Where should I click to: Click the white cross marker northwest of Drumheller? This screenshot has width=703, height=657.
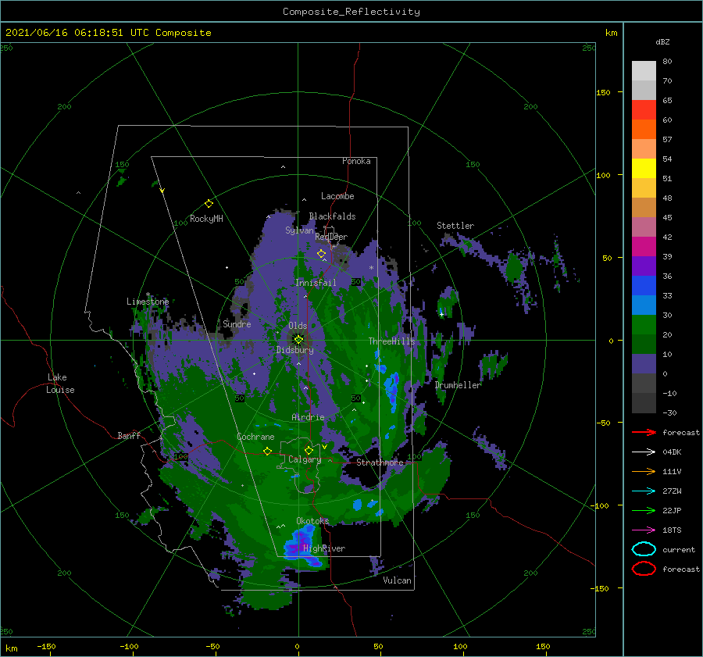pos(441,314)
